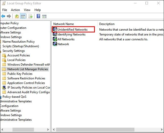Click the Account Policies folder icon
This screenshot has width=164, height=133.
click(x=4, y=55)
